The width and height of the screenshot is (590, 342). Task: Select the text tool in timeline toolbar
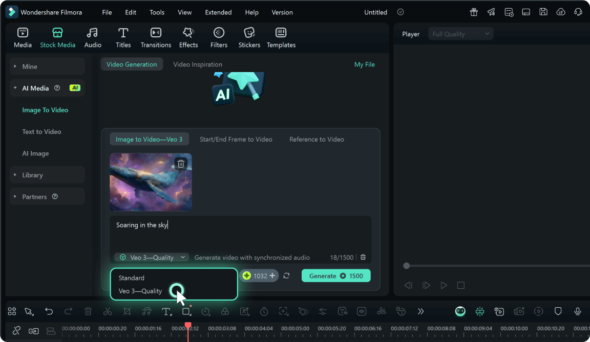(x=166, y=311)
